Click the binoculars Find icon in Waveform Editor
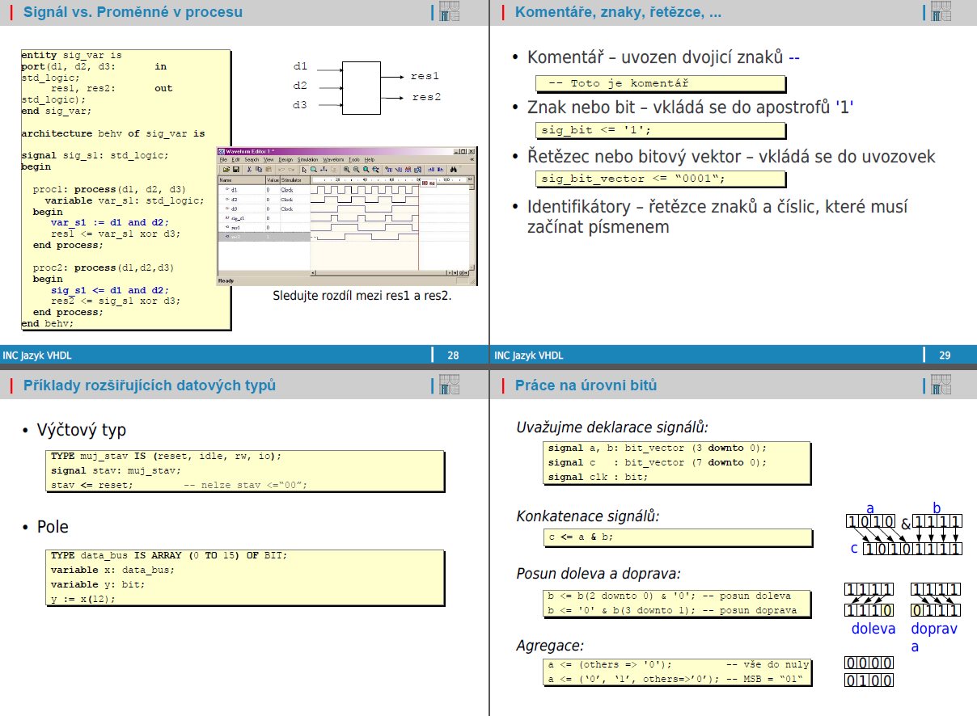Screen dimensions: 977x716 coord(454,169)
